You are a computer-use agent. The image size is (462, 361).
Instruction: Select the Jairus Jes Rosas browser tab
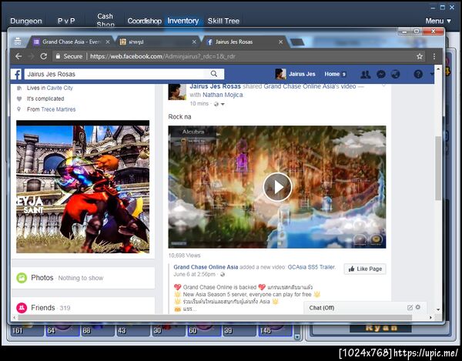(x=244, y=42)
